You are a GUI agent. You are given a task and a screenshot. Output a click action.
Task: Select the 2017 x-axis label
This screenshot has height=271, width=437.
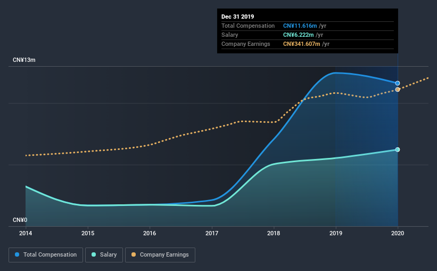point(212,233)
